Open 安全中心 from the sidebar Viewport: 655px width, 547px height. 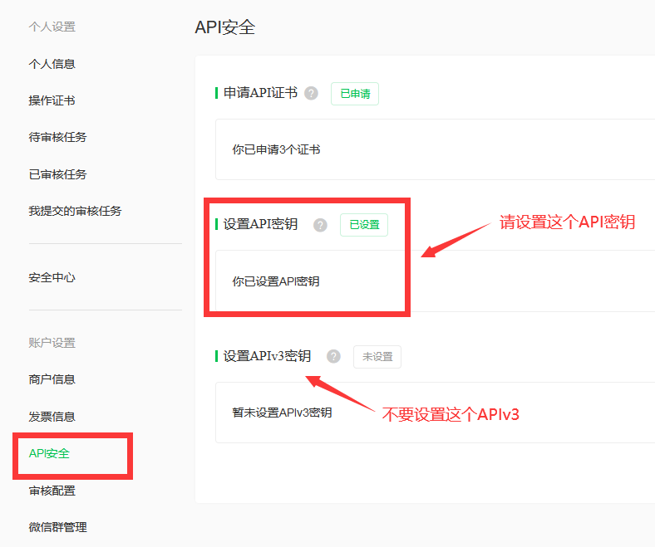tap(52, 277)
